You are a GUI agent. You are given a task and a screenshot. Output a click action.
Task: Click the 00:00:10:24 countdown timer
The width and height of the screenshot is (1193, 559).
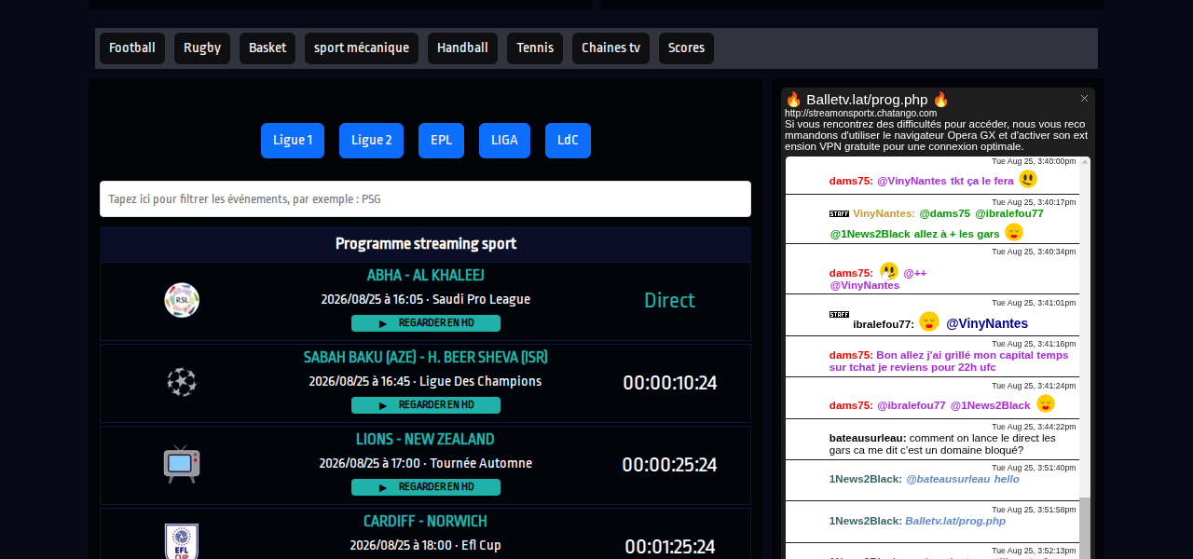669,383
